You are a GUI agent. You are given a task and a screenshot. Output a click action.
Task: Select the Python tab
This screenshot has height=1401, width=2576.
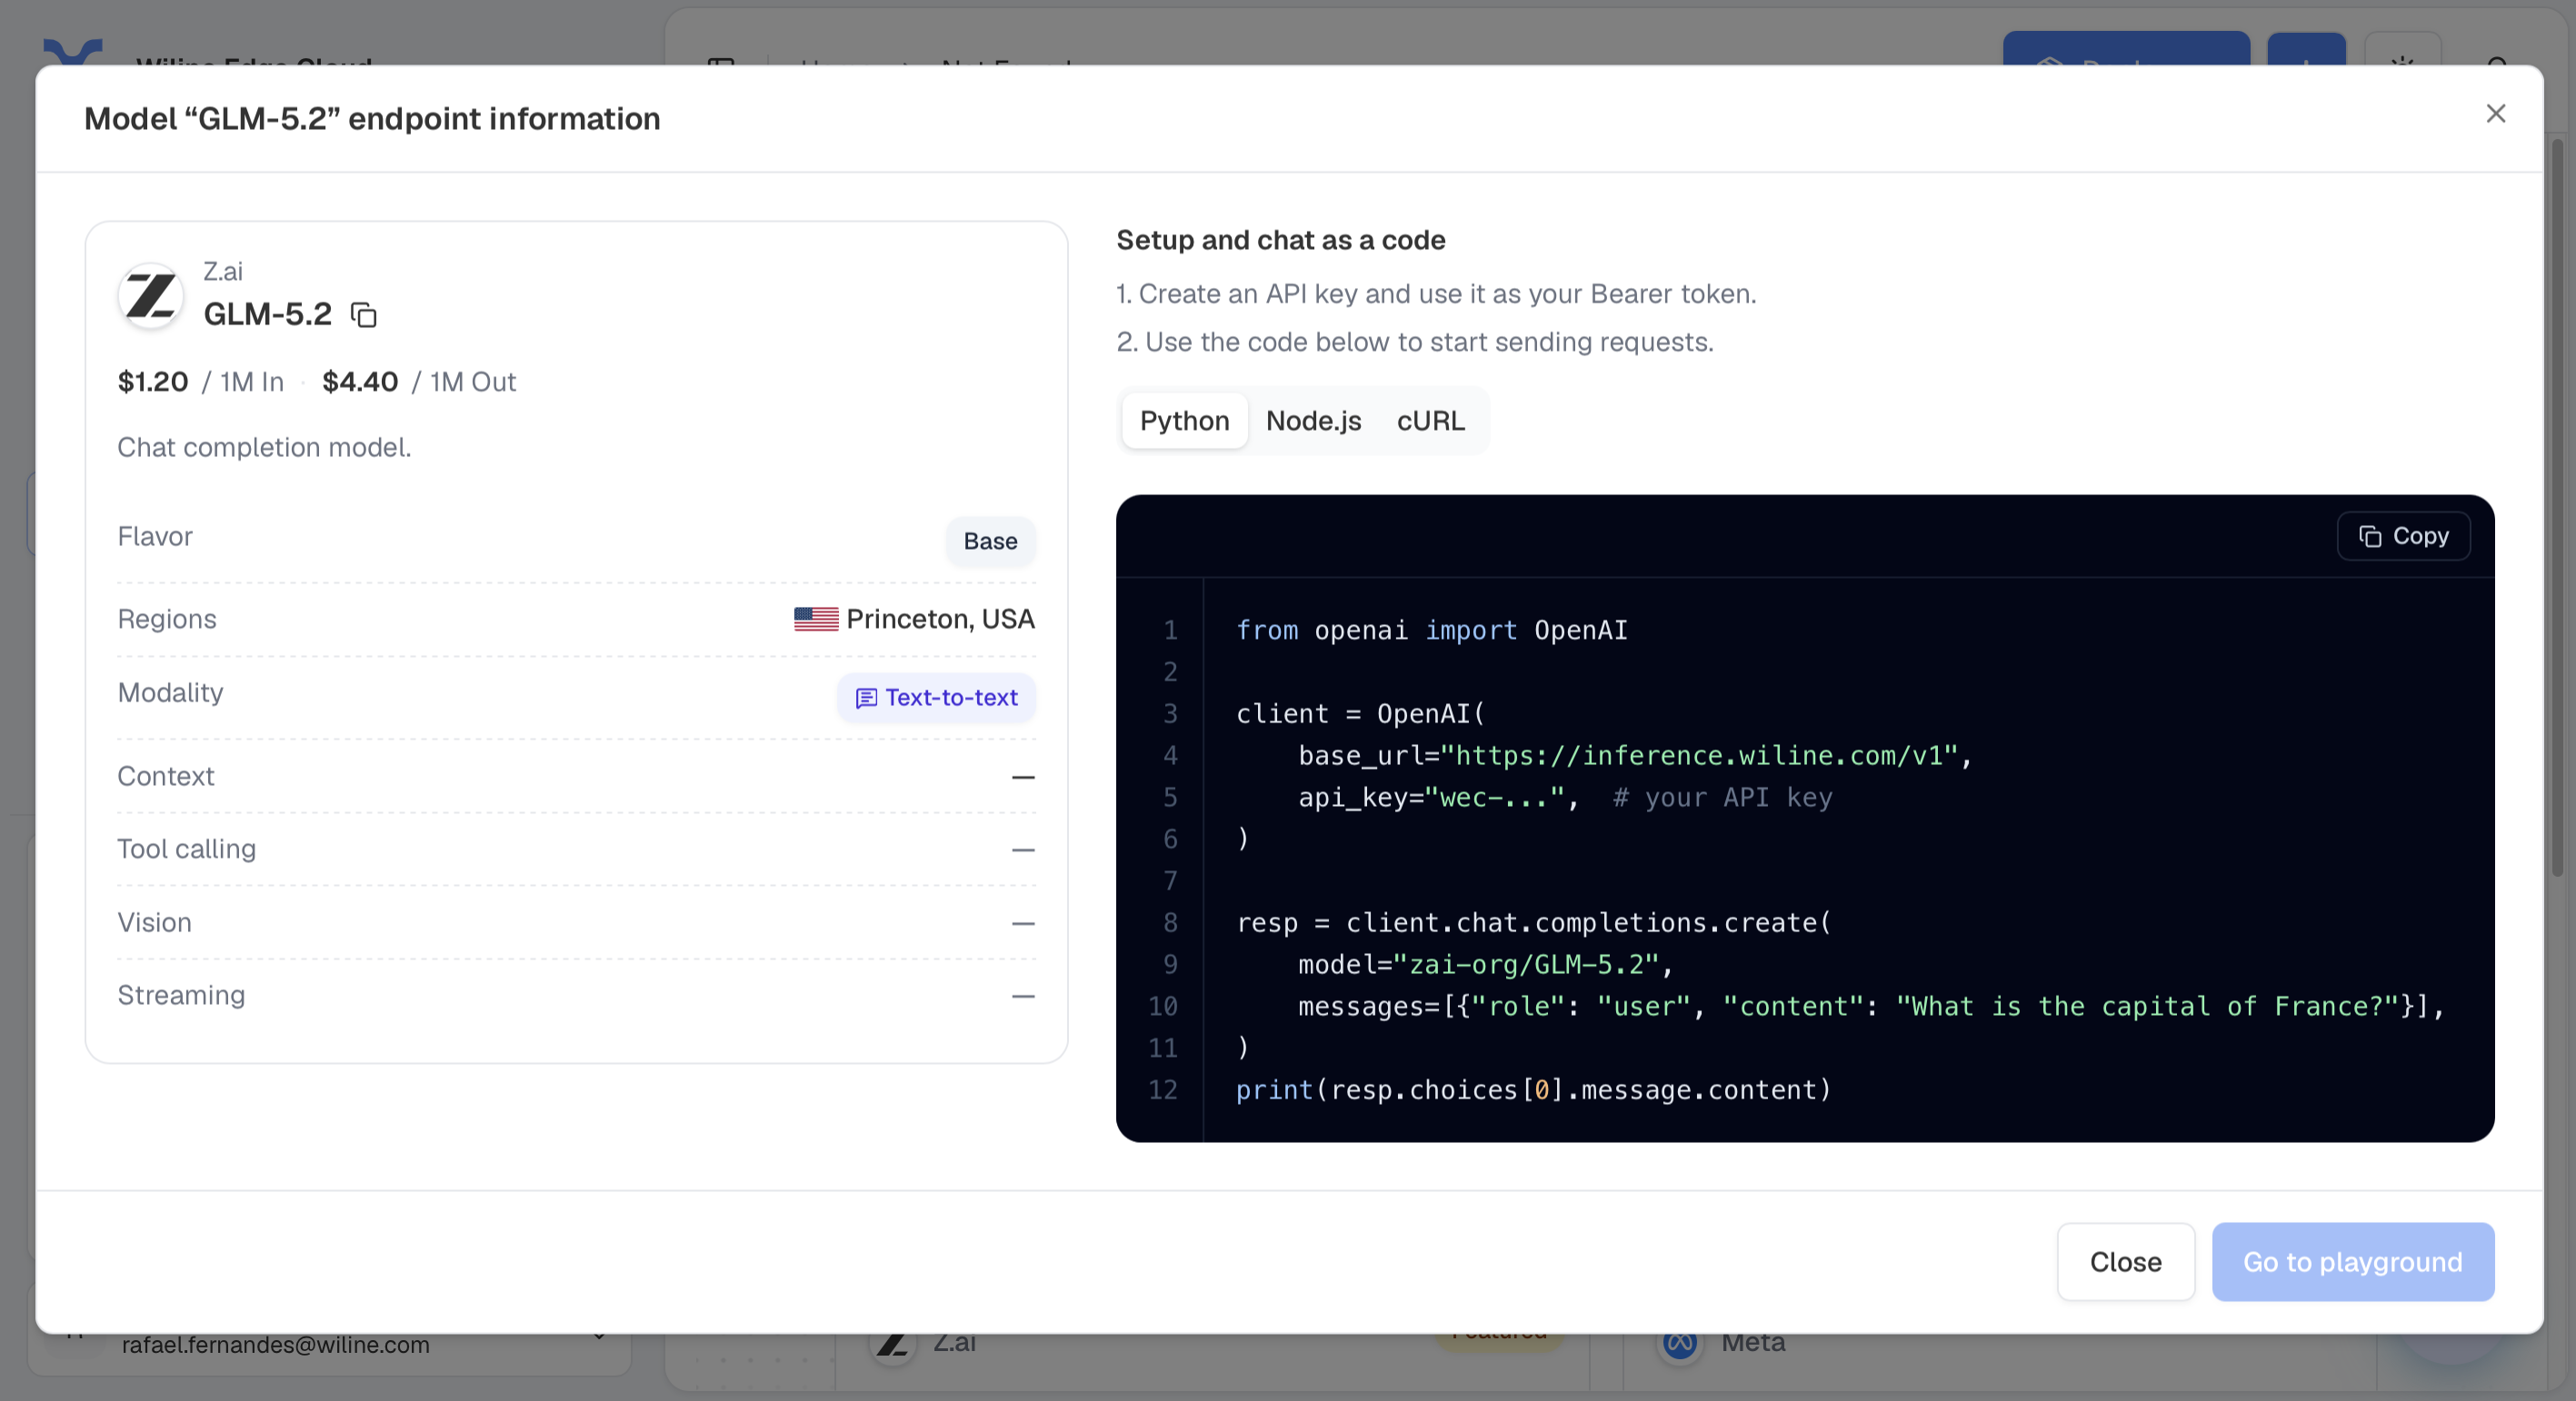coord(1184,421)
